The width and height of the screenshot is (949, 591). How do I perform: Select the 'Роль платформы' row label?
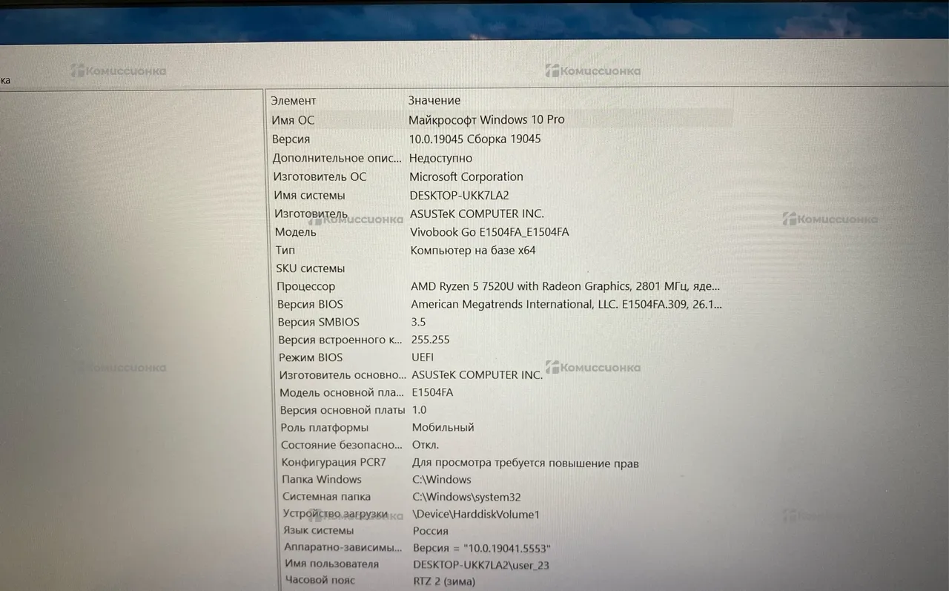[x=325, y=427]
